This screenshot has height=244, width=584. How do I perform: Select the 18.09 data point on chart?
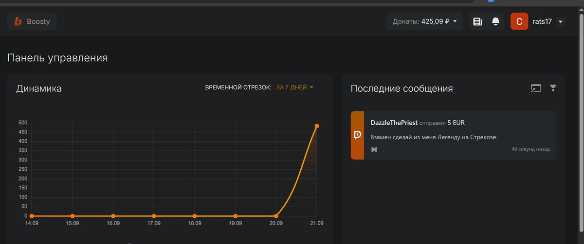pyautogui.click(x=195, y=216)
